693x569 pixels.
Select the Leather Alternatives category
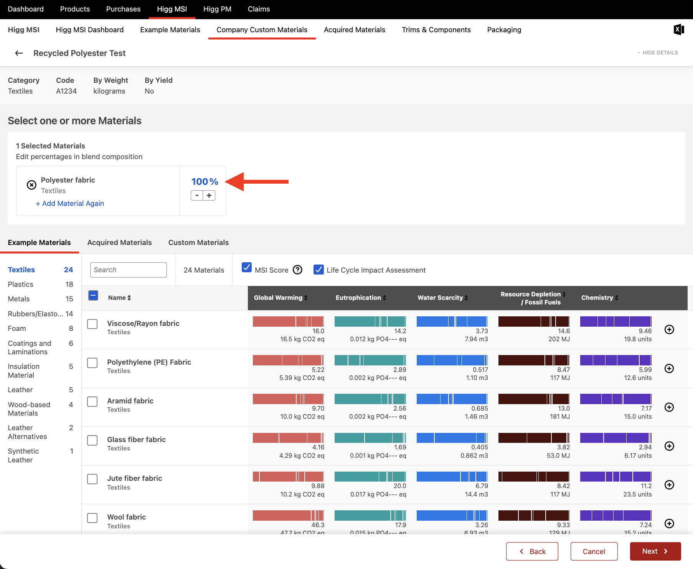40,432
